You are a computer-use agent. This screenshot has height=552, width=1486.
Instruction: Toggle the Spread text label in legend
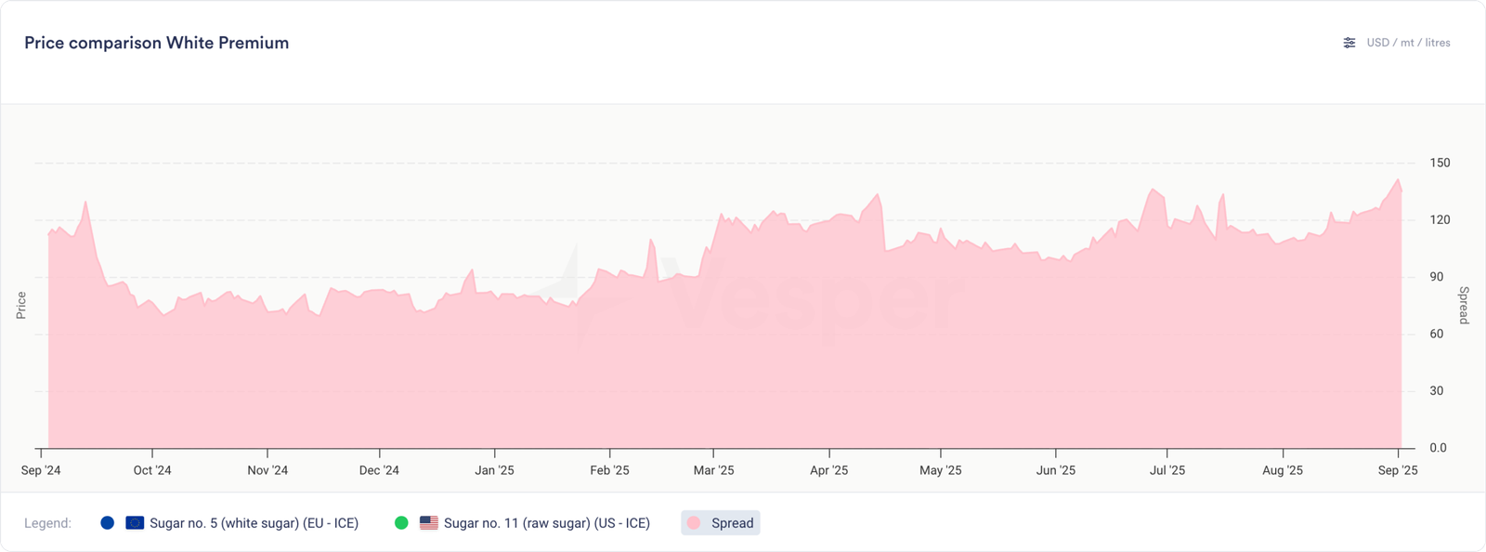(732, 523)
